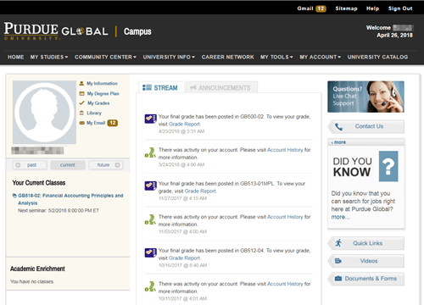Click the Videos button
This screenshot has height=305, width=424.
pos(366,261)
